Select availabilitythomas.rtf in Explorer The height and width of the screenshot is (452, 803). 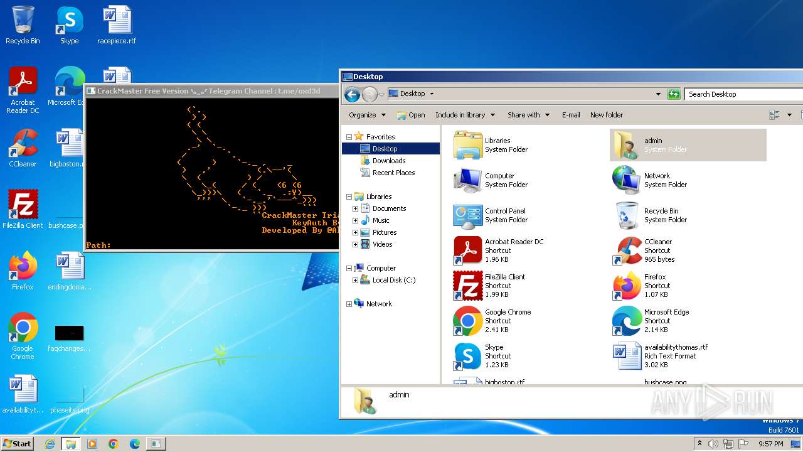tap(661, 356)
